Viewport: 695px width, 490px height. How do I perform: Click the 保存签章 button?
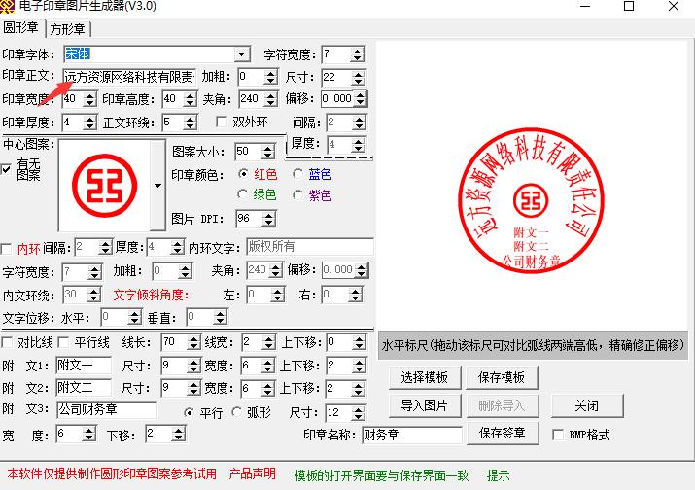(x=503, y=433)
